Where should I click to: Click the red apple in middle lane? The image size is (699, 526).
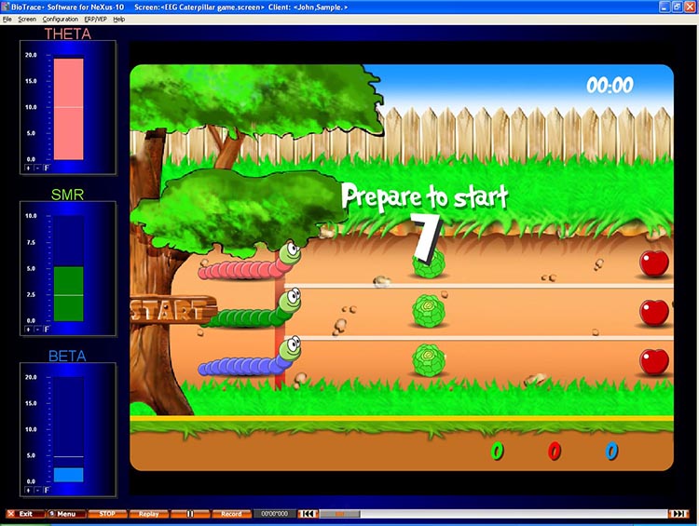coord(654,313)
